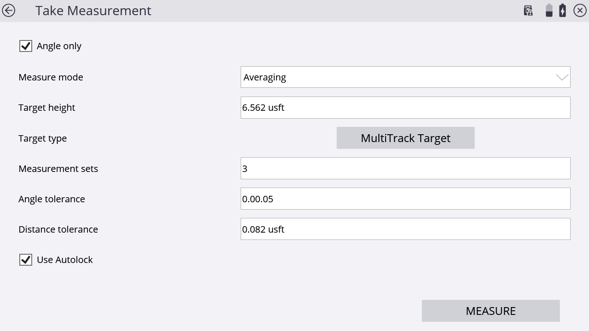Disable the Use Autolock checkbox
Screen dimensions: 589x331
26,260
